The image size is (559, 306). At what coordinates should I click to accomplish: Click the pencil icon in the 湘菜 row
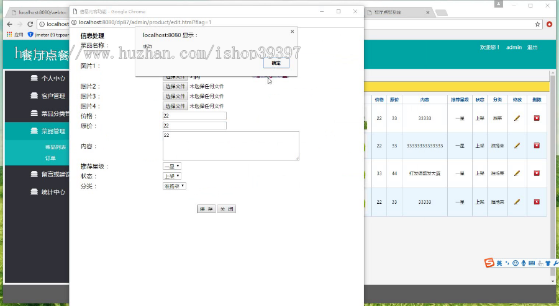click(x=517, y=118)
